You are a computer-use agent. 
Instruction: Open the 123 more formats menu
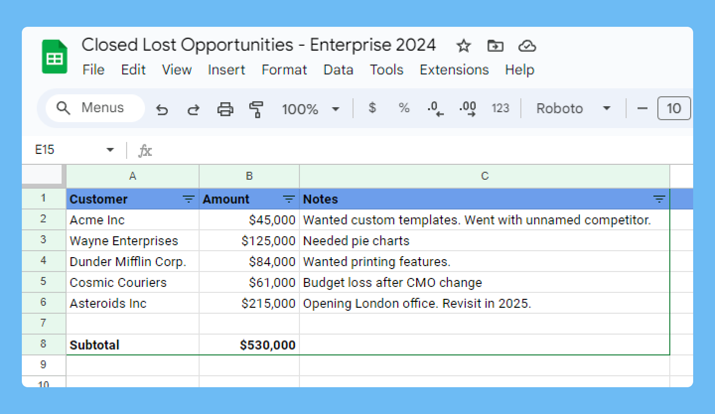pyautogui.click(x=500, y=108)
